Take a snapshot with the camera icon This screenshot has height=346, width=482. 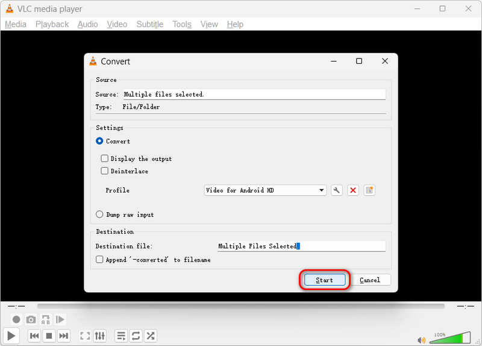tap(31, 319)
